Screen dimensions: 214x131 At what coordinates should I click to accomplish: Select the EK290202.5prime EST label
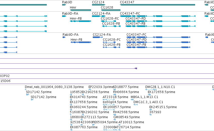click(95, 112)
